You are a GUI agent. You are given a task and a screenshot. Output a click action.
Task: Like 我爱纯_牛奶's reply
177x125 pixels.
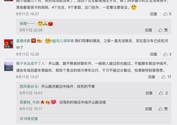163,109
